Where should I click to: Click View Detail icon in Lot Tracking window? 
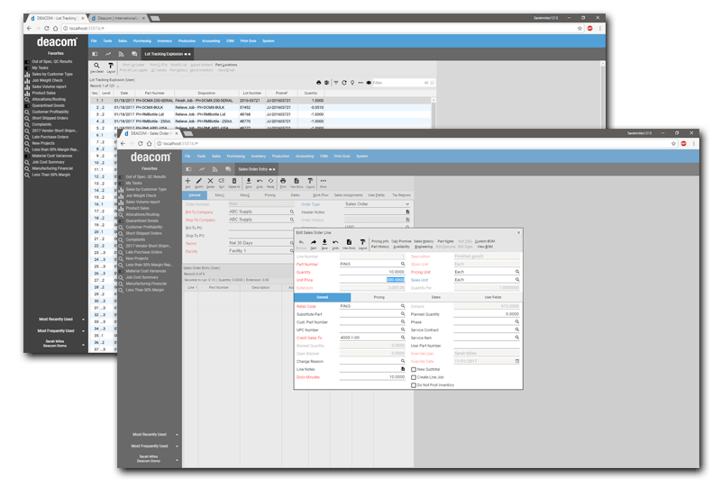(96, 66)
